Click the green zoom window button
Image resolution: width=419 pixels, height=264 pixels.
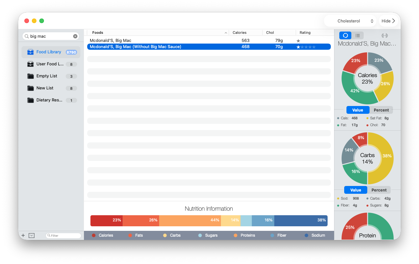(42, 21)
